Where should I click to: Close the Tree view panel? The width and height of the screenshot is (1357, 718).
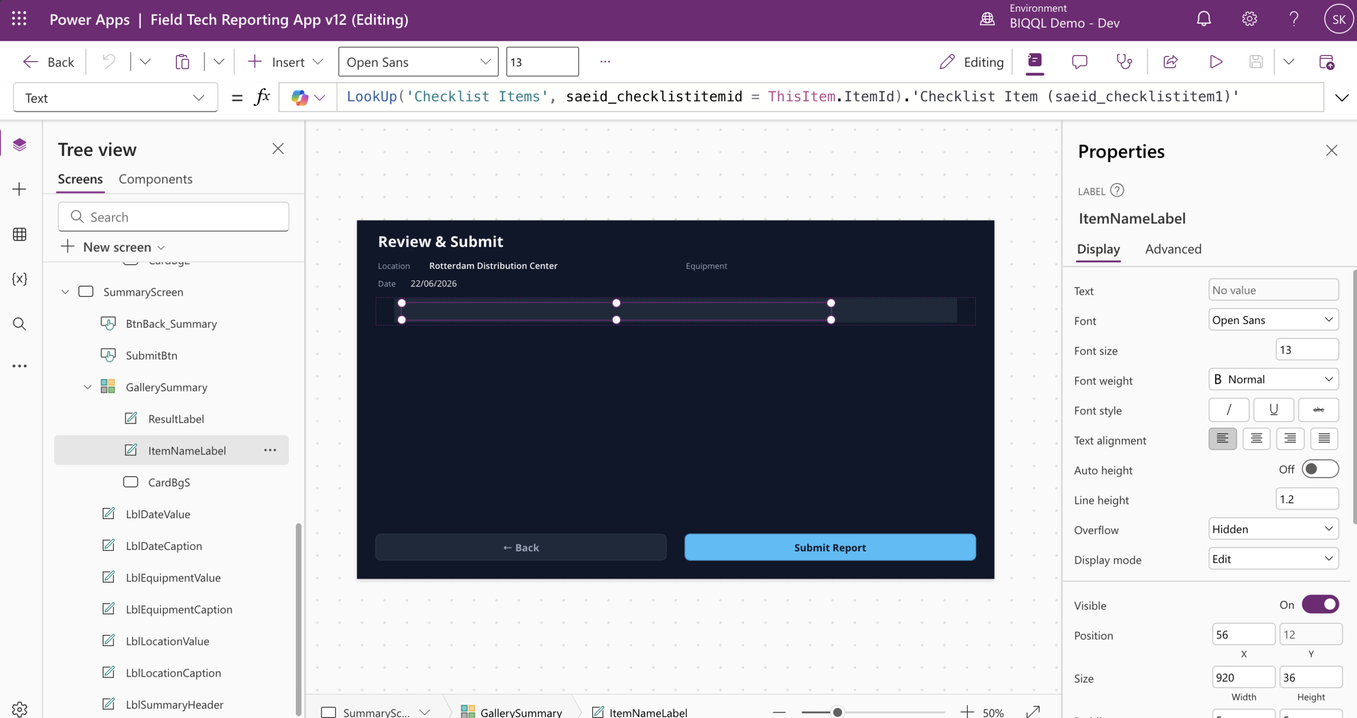[278, 148]
